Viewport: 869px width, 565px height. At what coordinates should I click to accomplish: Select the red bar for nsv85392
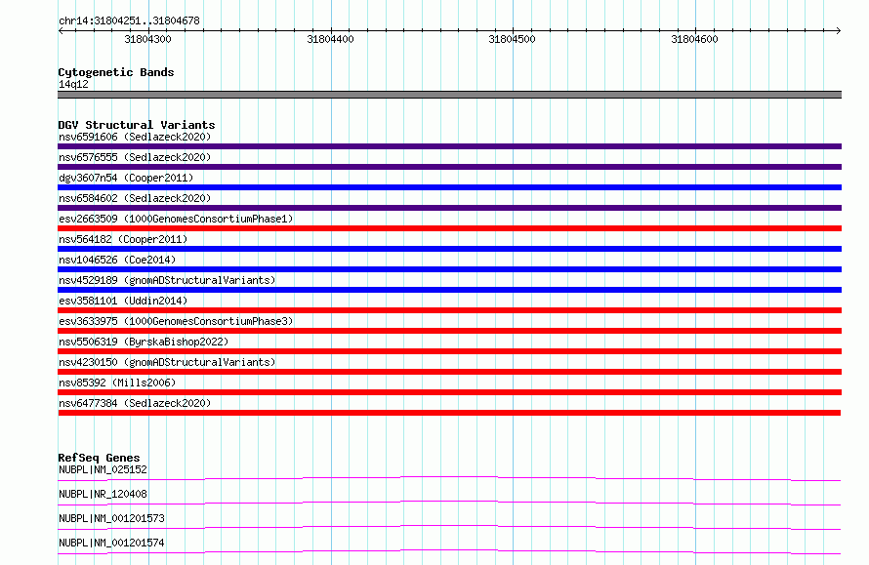(449, 392)
